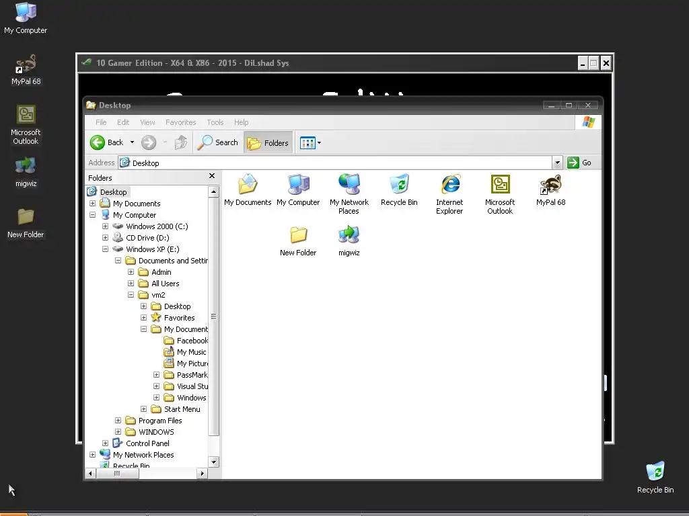Open the Back history dropdown arrow

(132, 142)
